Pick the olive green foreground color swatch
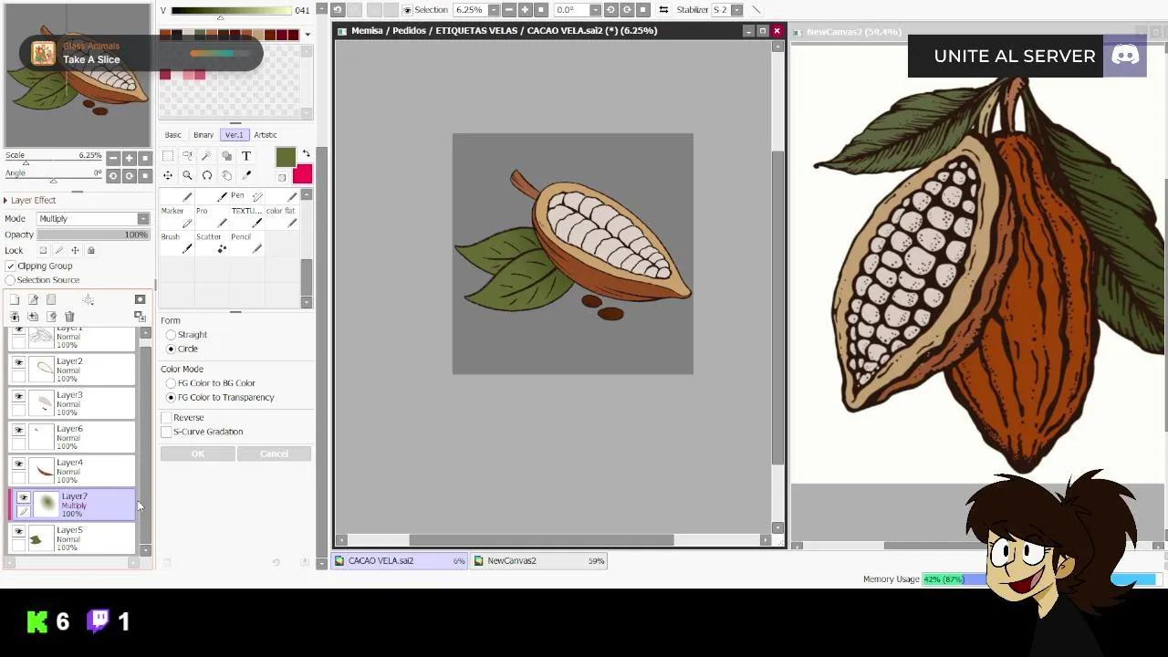1168x657 pixels. coord(286,159)
